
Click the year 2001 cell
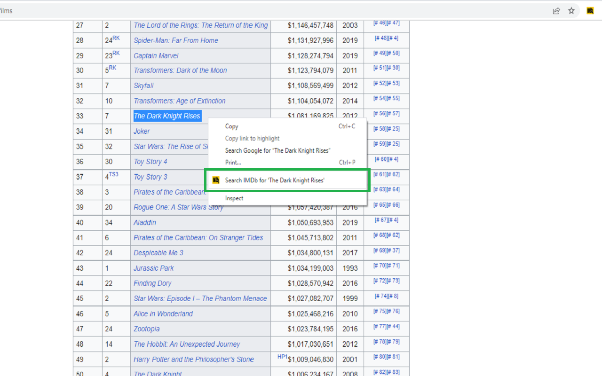pos(350,360)
